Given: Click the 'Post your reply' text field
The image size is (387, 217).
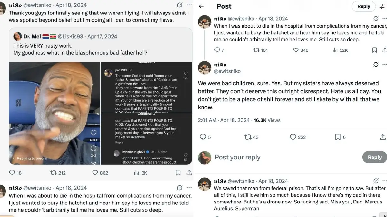Looking at the screenshot, I should point(237,157).
